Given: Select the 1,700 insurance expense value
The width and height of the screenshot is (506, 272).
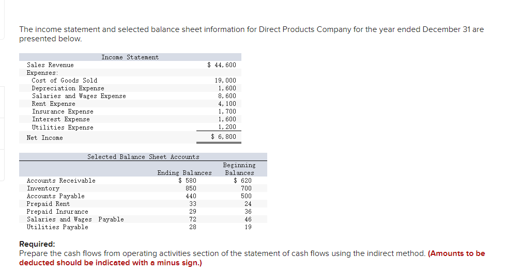Looking at the screenshot, I should coord(227,111).
